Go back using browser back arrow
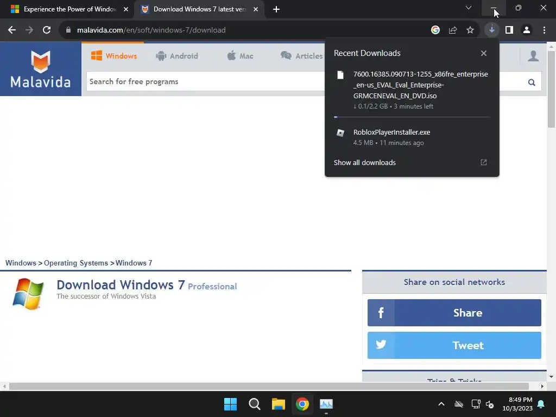Viewport: 556px width, 417px height. click(12, 30)
